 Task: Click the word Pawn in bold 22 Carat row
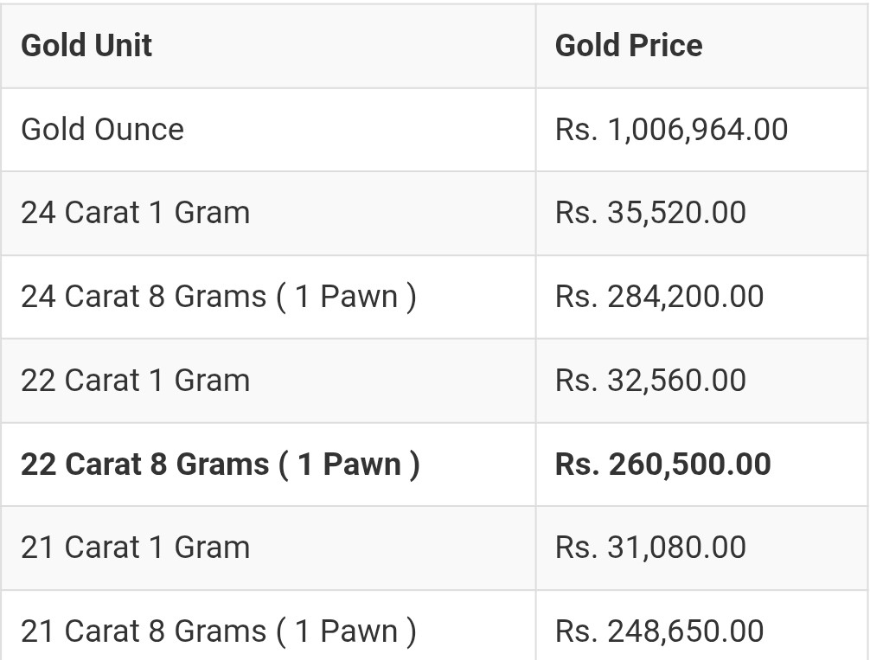(x=361, y=464)
